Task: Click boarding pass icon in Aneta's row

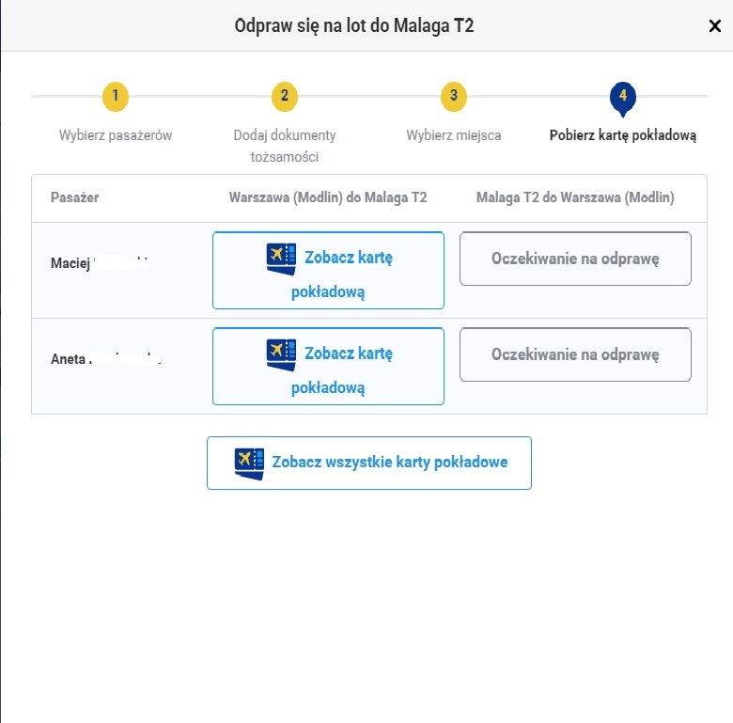Action: point(281,354)
